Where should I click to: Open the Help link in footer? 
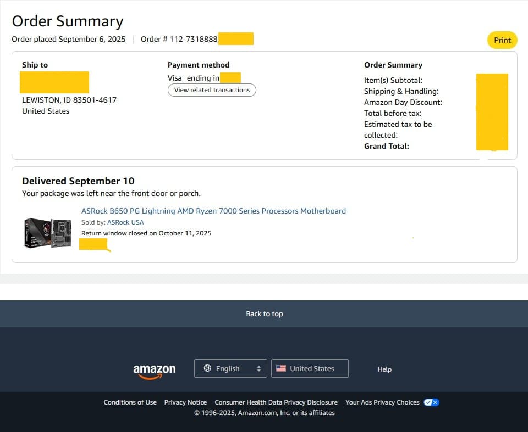[384, 369]
